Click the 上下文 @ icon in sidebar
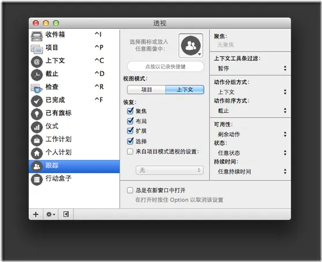The height and width of the screenshot is (262, 322). 36,62
